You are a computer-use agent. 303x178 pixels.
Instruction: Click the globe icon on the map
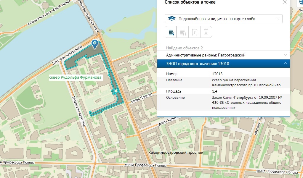coord(300,2)
